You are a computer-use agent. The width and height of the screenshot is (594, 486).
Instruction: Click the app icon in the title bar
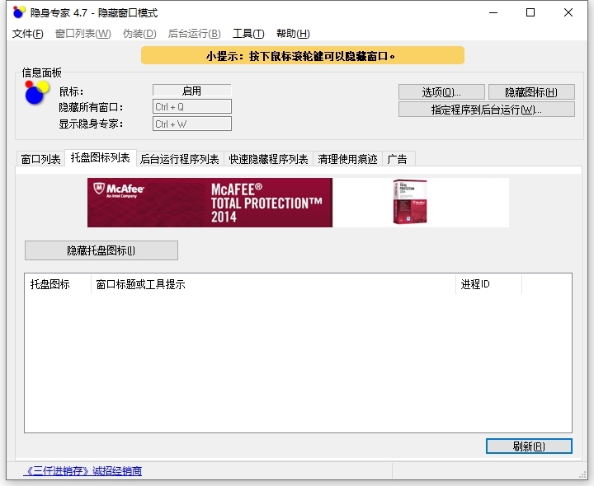point(19,12)
